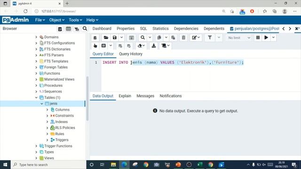Expand the Functions tree node
This screenshot has height=169, width=301.
(36, 73)
